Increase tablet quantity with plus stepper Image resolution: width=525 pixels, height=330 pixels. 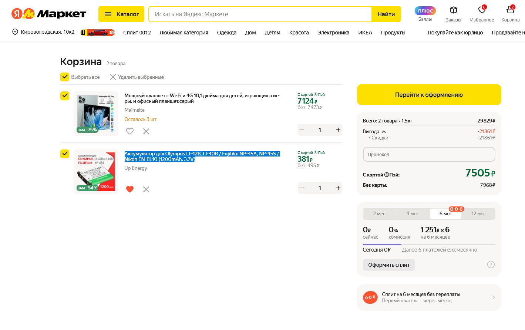pos(338,130)
